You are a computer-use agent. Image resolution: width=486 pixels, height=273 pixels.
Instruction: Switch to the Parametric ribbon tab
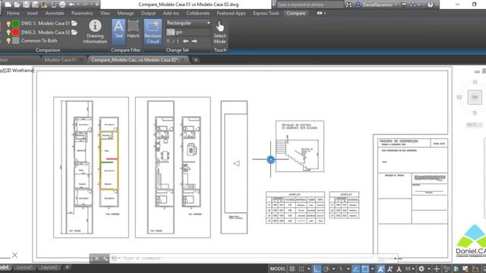tap(82, 14)
